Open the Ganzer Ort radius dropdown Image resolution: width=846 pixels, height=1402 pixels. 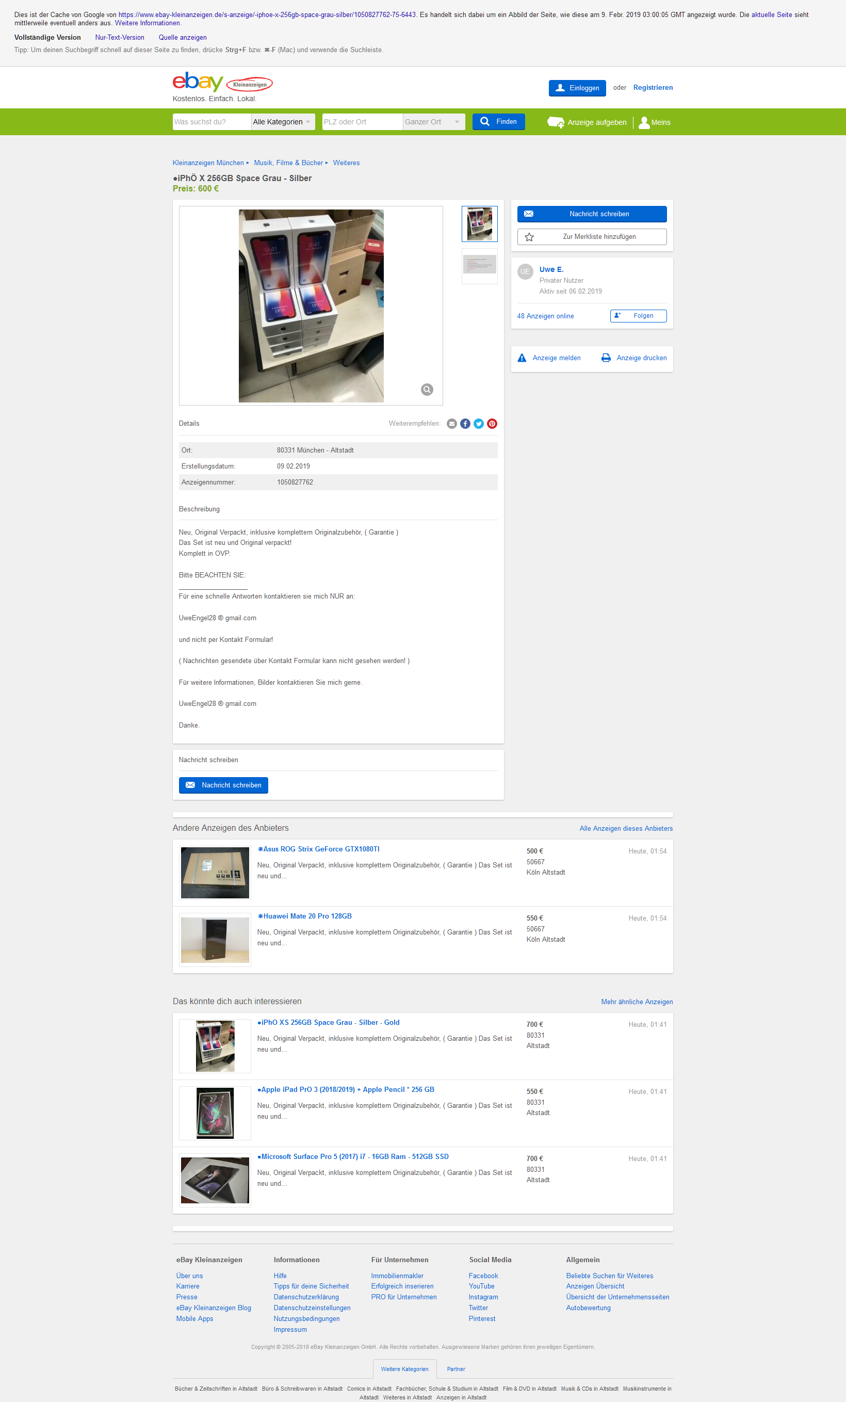tap(433, 122)
